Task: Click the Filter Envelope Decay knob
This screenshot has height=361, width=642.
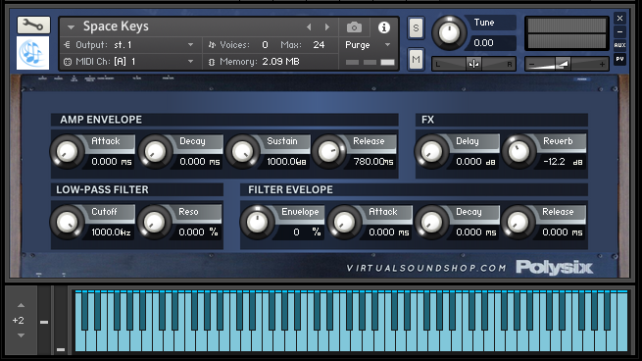Action: pos(431,223)
